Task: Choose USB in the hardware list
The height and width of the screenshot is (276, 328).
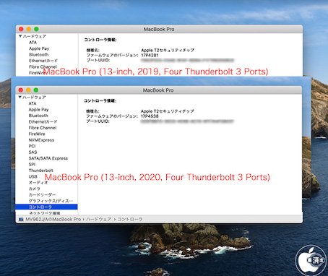Action: point(33,176)
